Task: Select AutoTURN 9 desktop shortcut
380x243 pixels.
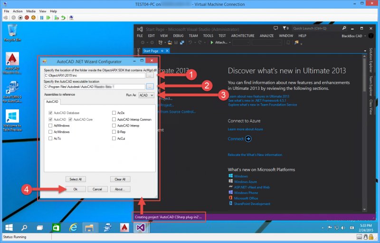Action: point(12,92)
